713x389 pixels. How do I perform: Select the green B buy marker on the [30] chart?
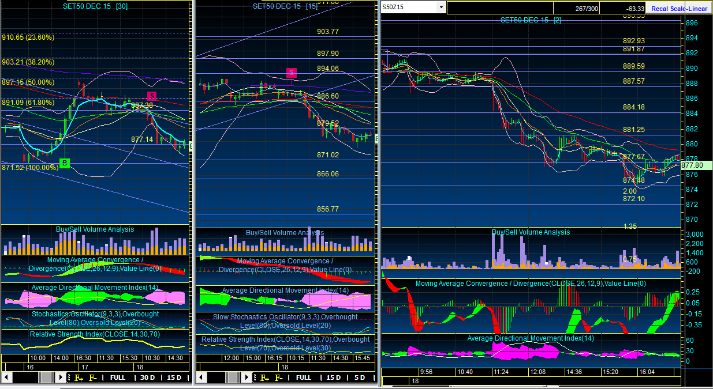65,163
